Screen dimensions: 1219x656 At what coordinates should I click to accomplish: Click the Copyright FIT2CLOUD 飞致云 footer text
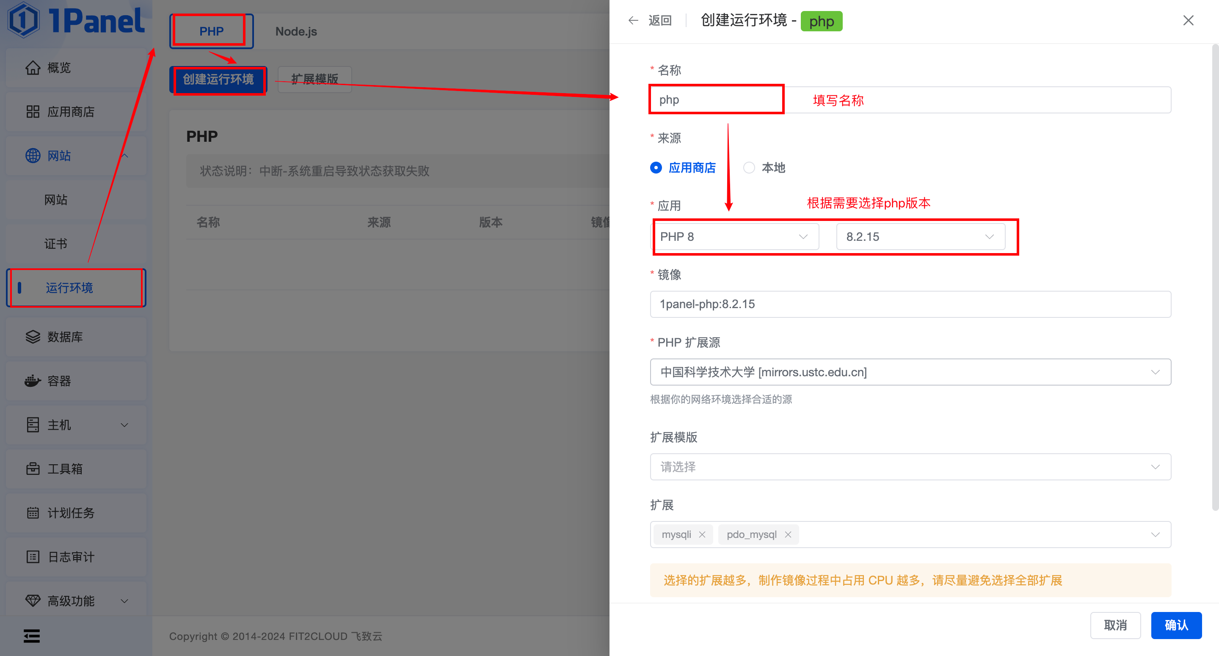(276, 636)
